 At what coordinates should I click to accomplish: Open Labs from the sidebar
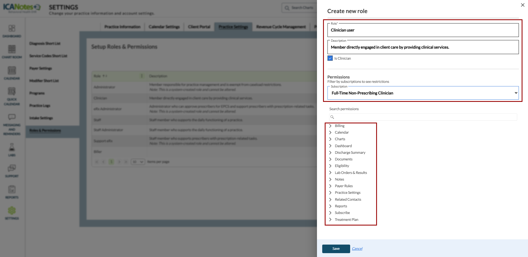(12, 150)
